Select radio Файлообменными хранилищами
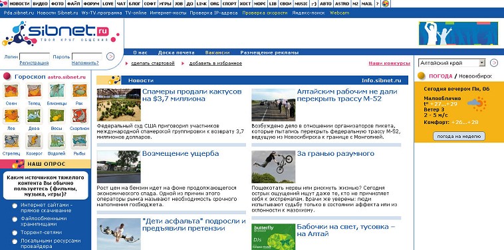The height and width of the screenshot is (250, 504). point(15,219)
